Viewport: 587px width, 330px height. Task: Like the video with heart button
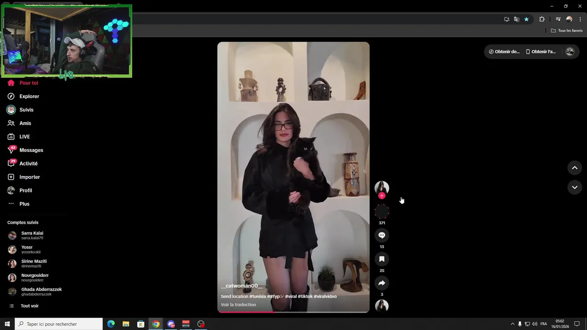point(382,211)
